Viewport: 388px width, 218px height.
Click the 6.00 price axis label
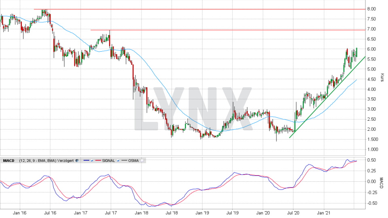point(371,49)
